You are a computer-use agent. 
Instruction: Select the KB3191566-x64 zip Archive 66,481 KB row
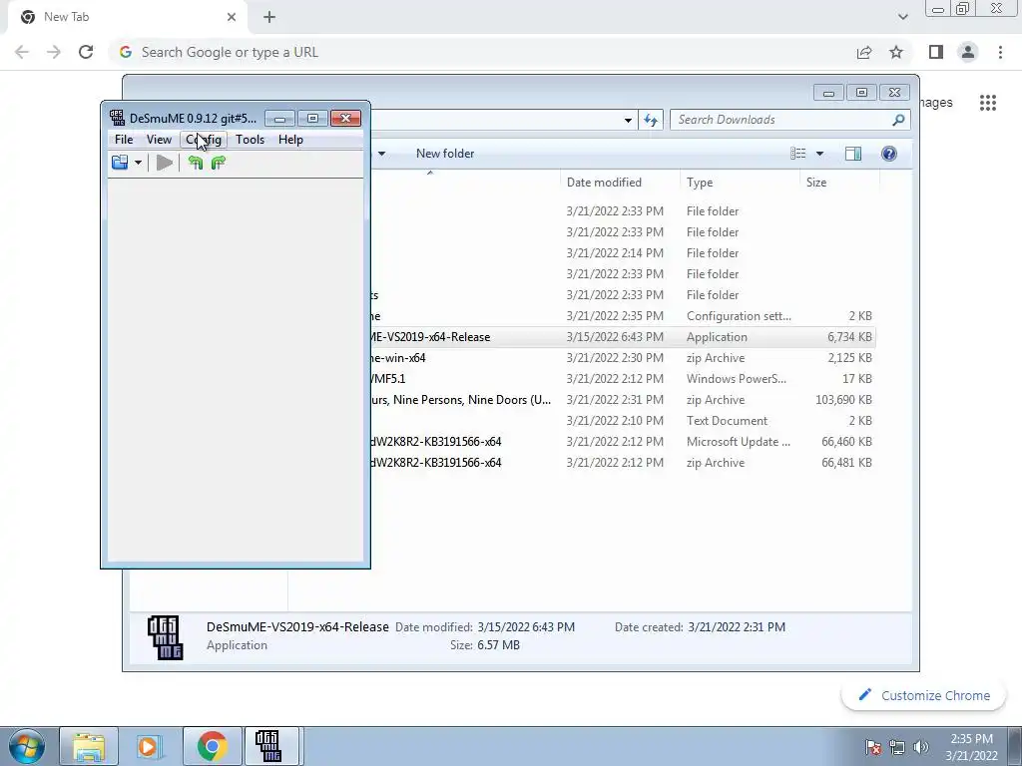pyautogui.click(x=623, y=463)
